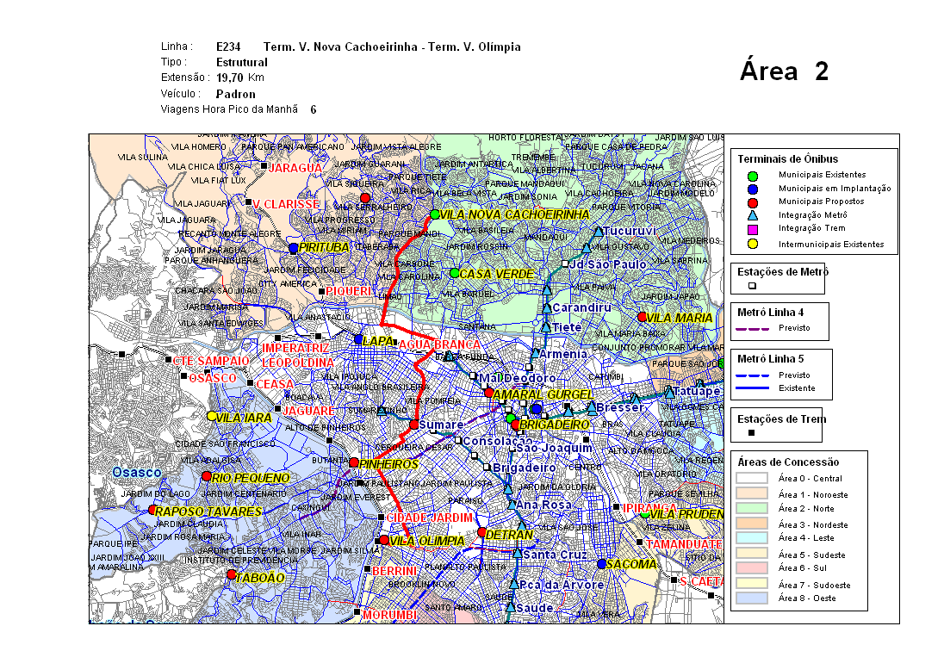Click the line code 'E234'
The height and width of the screenshot is (651, 944).
pyautogui.click(x=228, y=46)
